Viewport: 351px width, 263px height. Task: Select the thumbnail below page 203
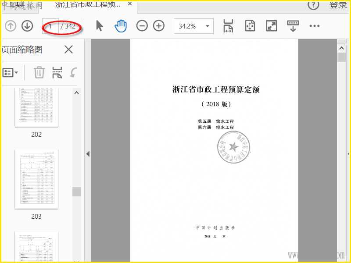tap(36, 246)
